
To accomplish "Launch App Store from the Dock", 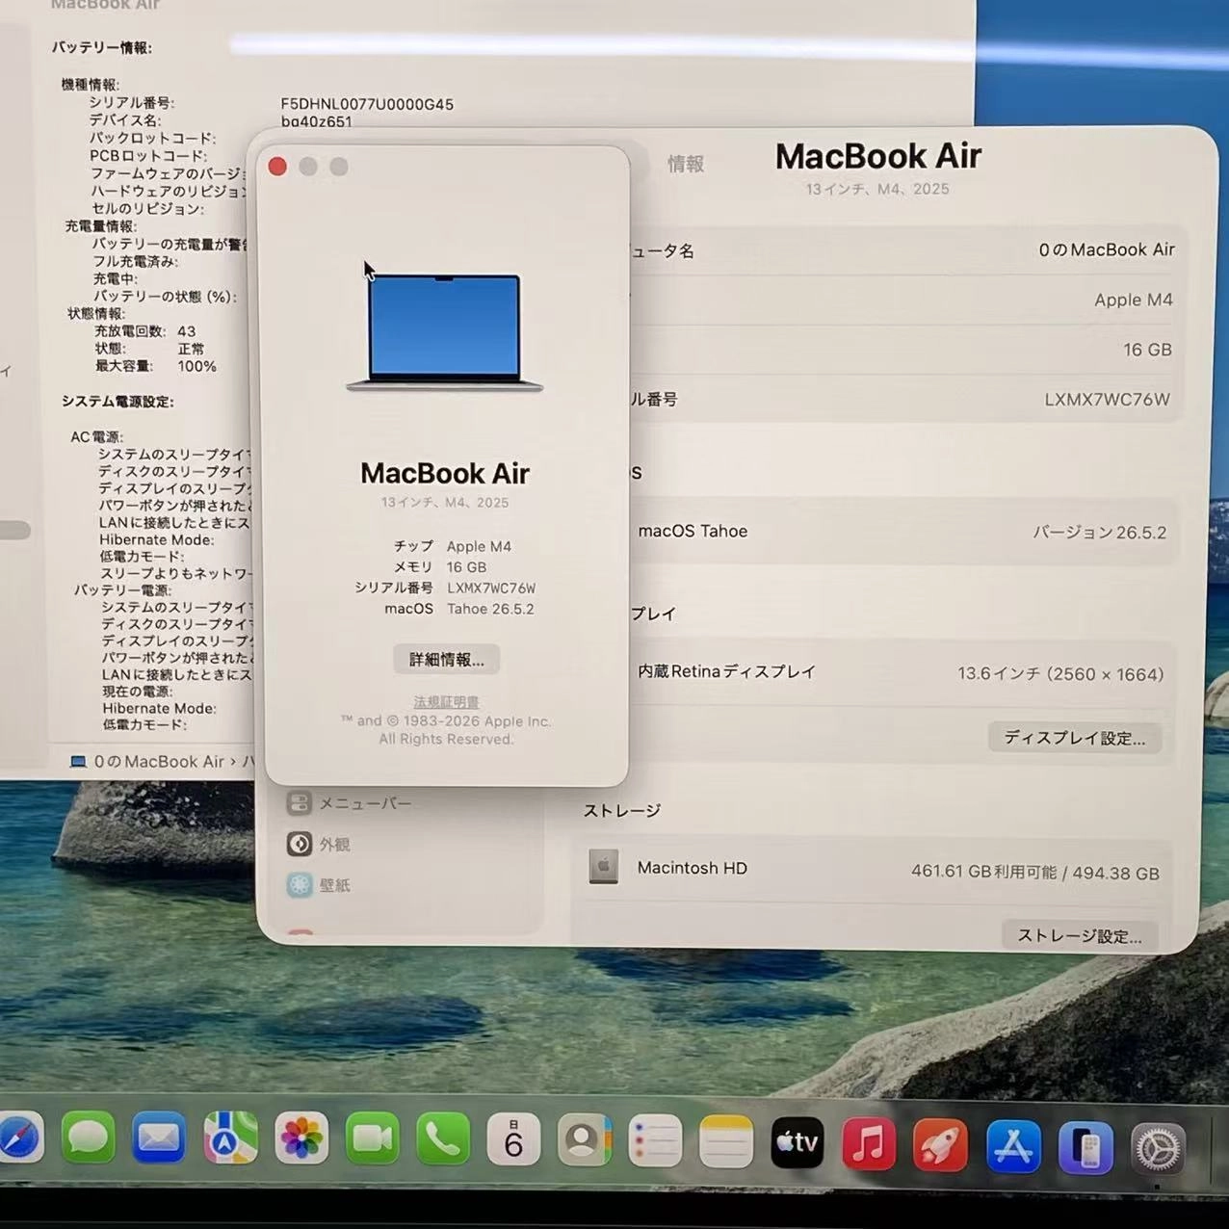I will click(x=1013, y=1146).
